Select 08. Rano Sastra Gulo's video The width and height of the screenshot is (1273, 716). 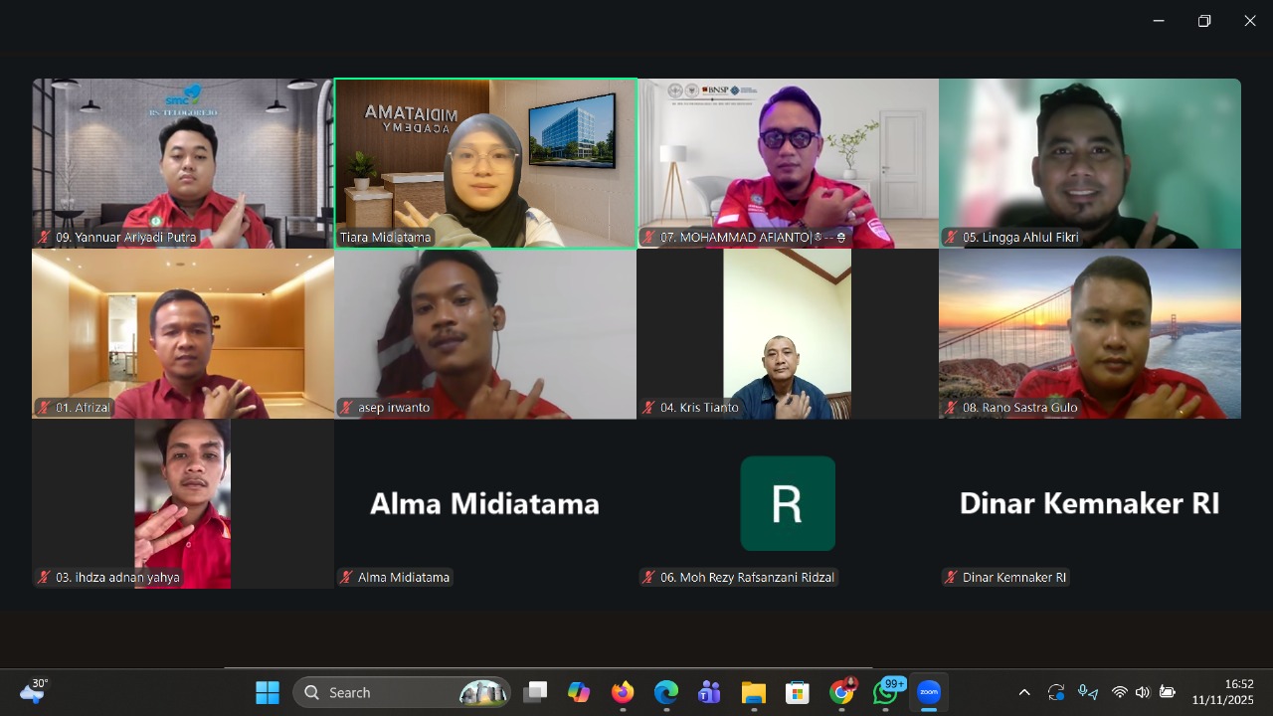click(x=1090, y=333)
